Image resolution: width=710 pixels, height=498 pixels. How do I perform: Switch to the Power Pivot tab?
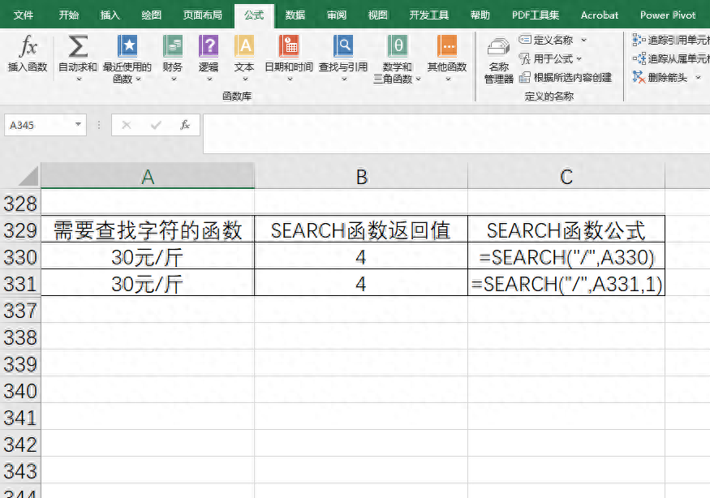click(x=668, y=15)
